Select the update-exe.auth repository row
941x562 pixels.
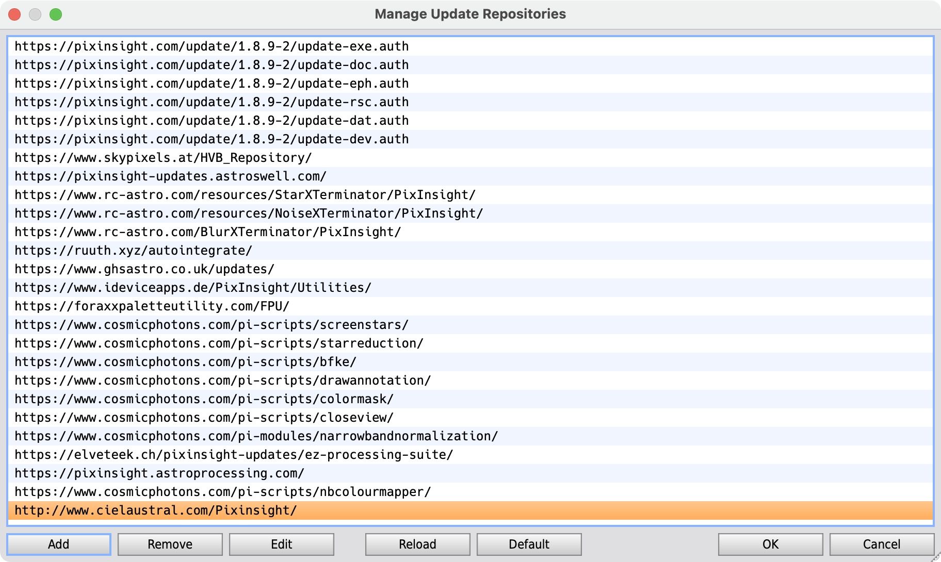pyautogui.click(x=470, y=46)
